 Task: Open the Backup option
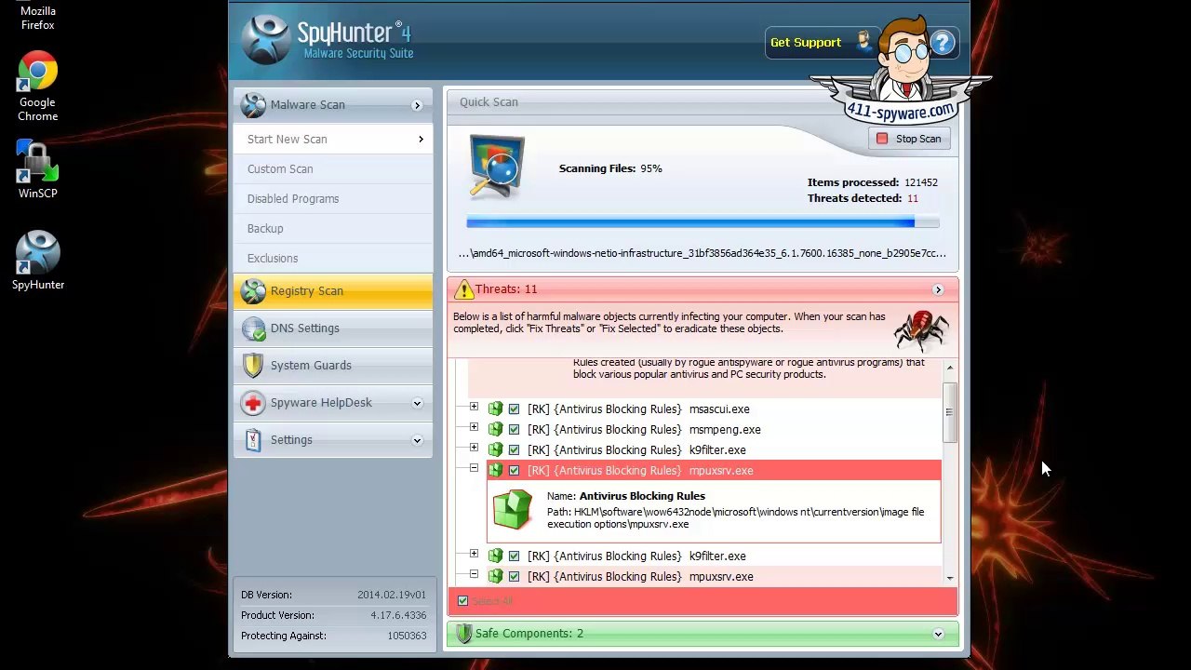(333, 229)
